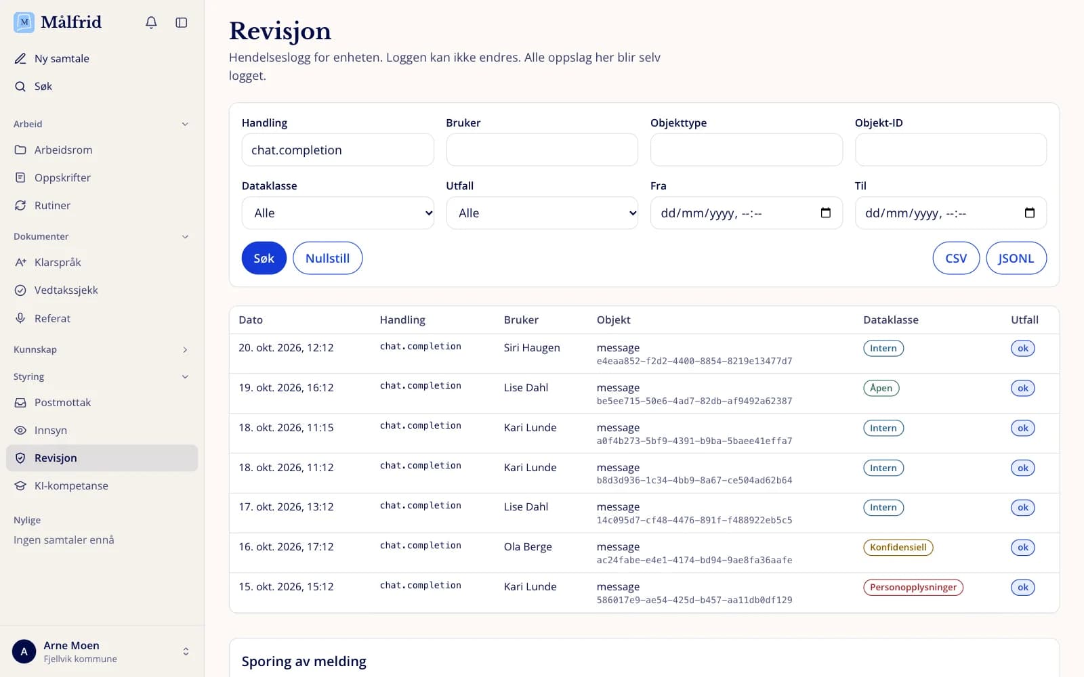Viewport: 1084px width, 677px height.
Task: Start a new chat via Ny samtale
Action: pyautogui.click(x=102, y=58)
